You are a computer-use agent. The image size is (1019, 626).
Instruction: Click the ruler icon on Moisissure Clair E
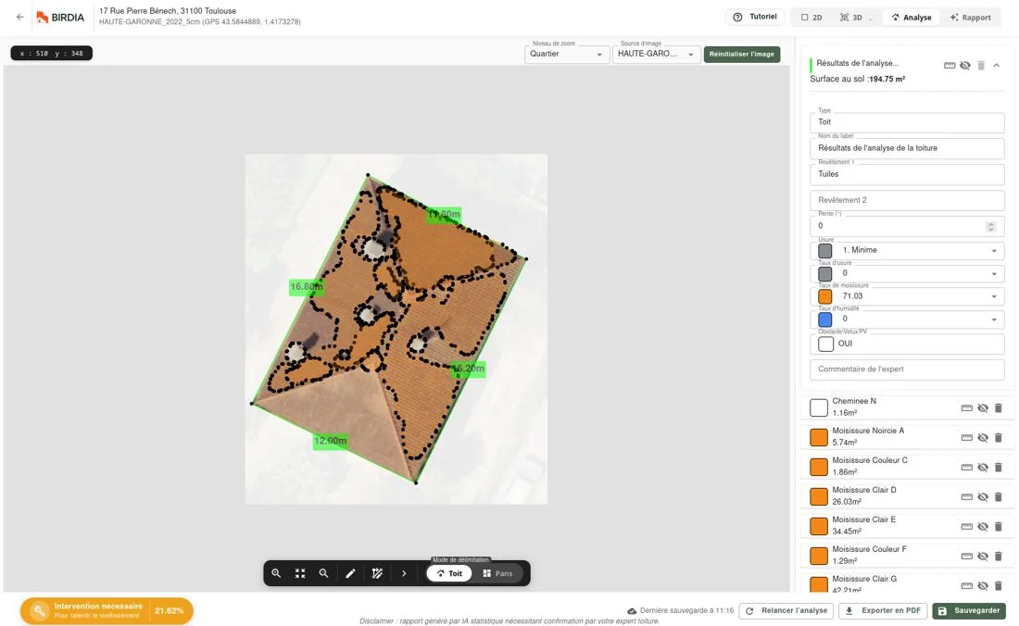click(x=966, y=527)
